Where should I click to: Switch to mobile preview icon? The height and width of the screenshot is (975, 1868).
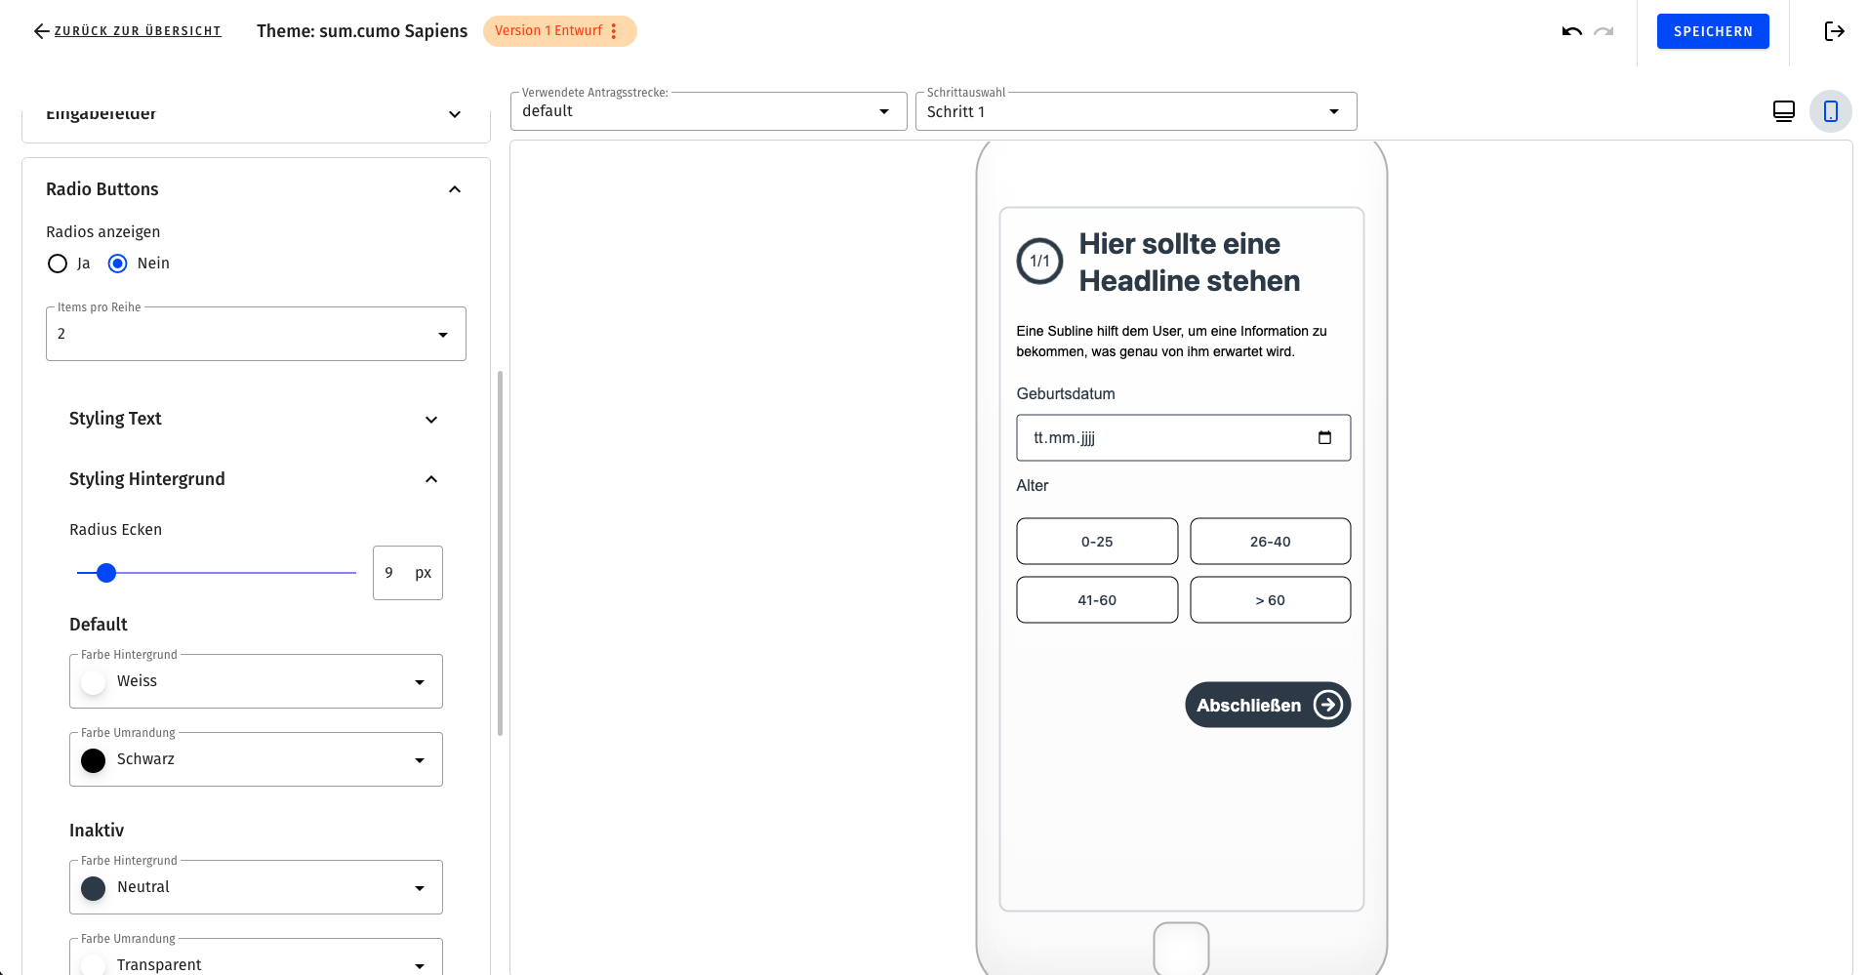coord(1831,111)
